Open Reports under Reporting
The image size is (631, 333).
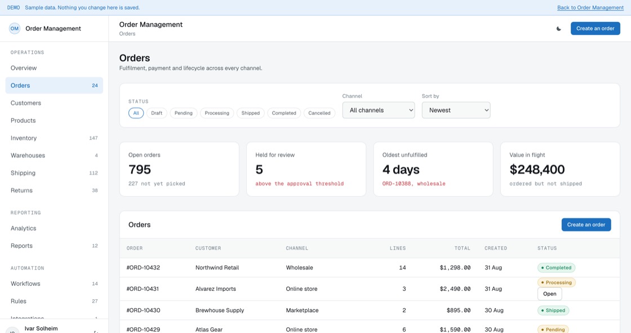tap(54, 246)
